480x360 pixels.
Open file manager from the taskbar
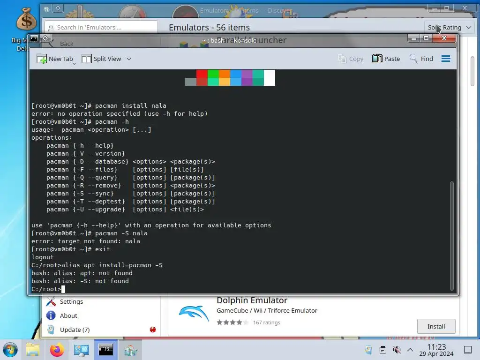coord(33,350)
